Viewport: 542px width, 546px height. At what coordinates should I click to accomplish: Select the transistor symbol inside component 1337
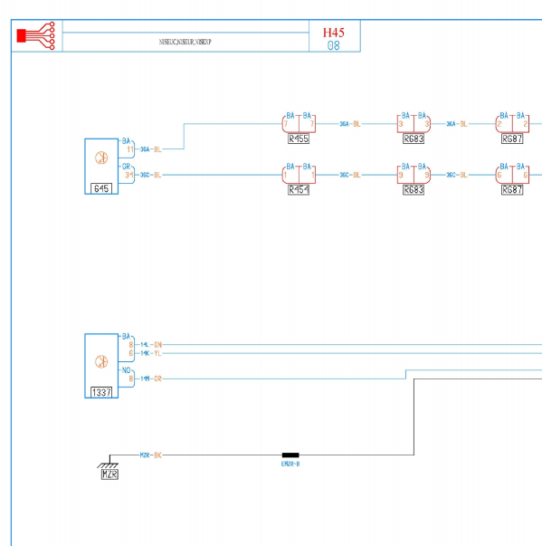(x=101, y=361)
